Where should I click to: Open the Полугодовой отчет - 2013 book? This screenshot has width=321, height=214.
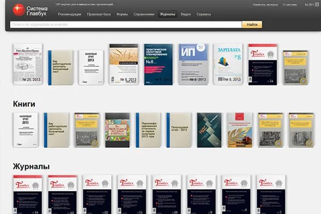[x=179, y=130]
